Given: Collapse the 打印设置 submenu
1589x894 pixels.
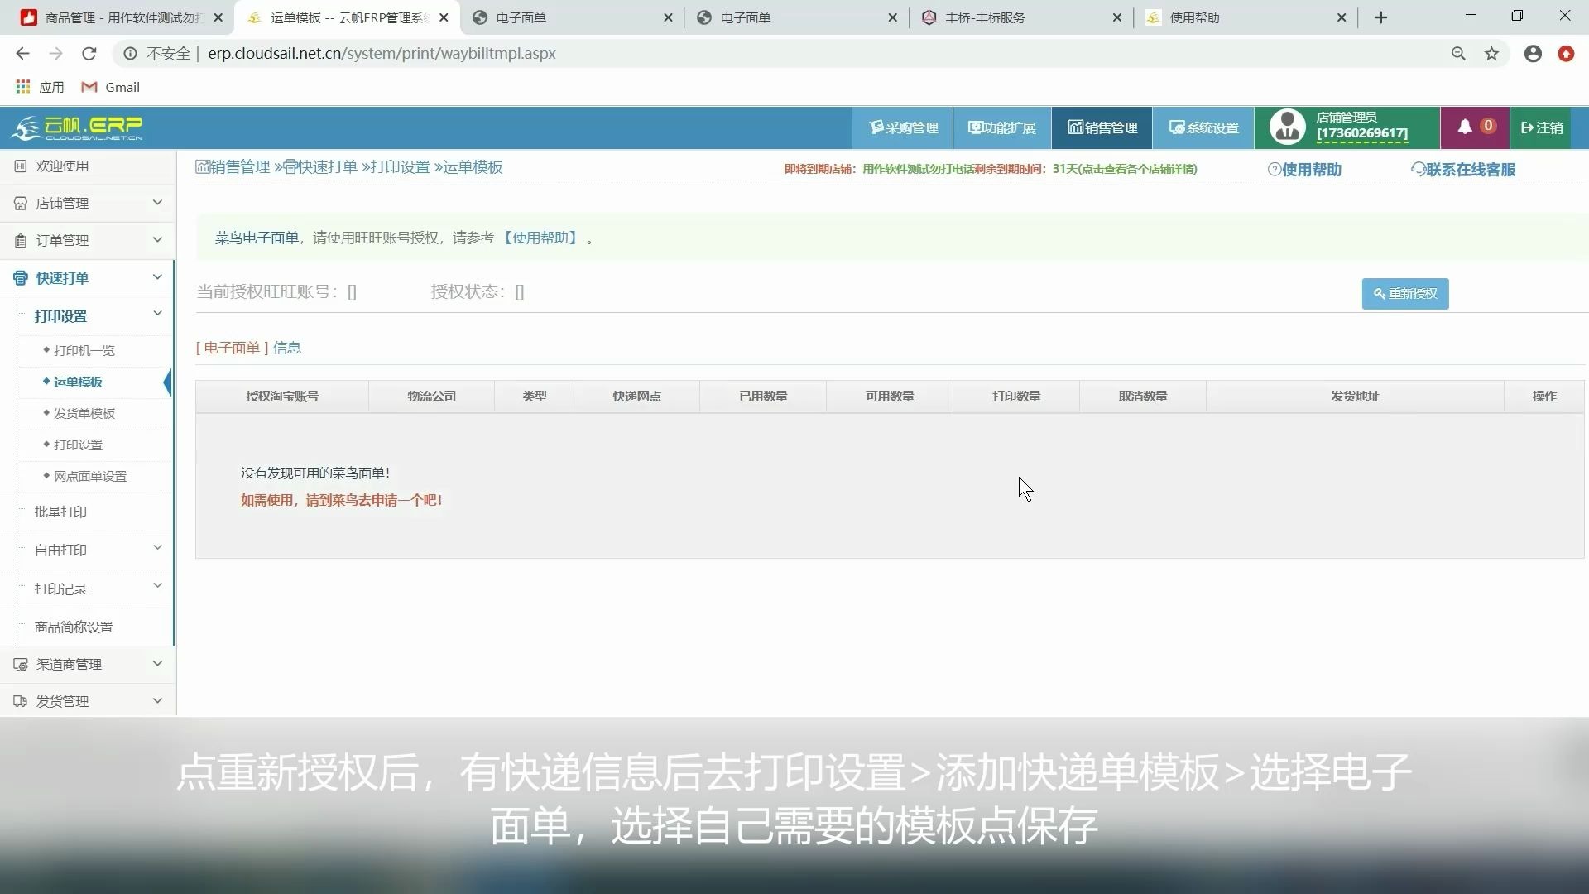Looking at the screenshot, I should (95, 316).
